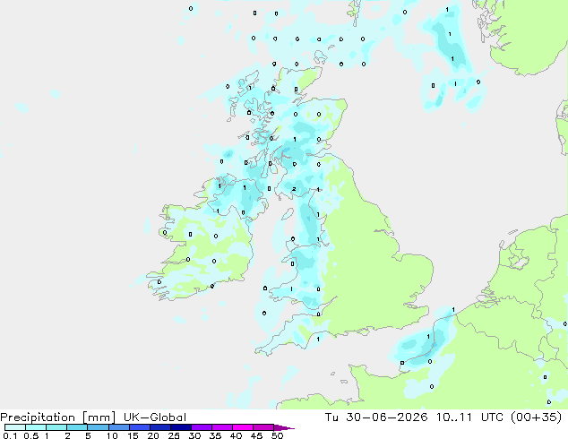This screenshot has height=439, width=568.
Task: Click the legend label '15'
Action: pos(133,435)
